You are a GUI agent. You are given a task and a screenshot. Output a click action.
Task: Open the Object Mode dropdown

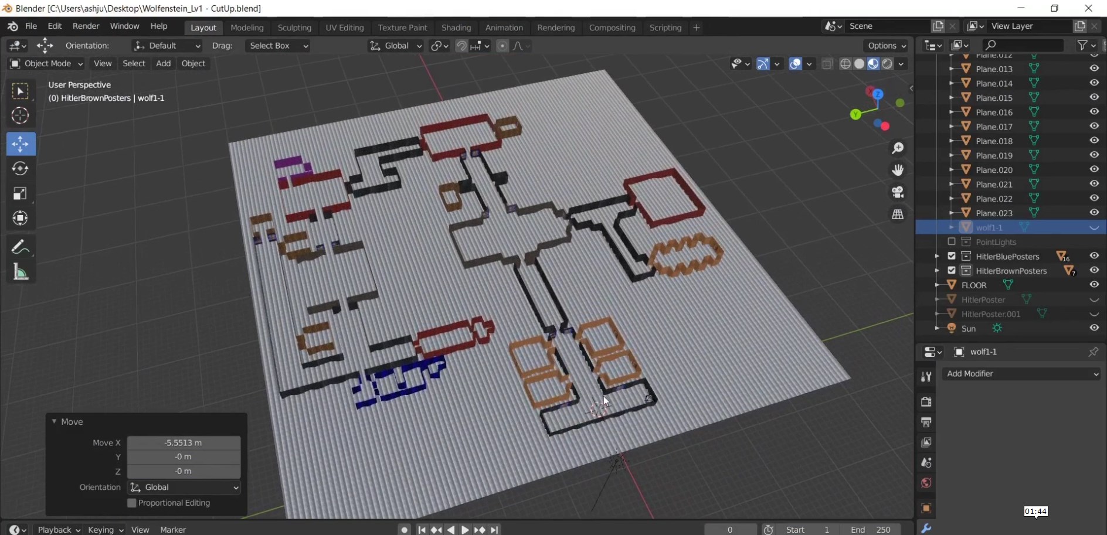pos(47,63)
